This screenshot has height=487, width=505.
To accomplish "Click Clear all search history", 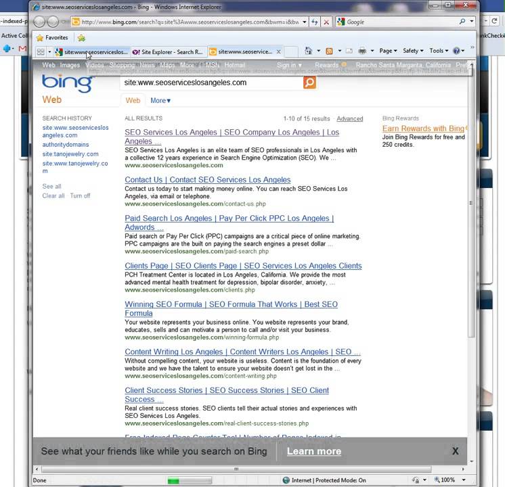I will tap(53, 195).
